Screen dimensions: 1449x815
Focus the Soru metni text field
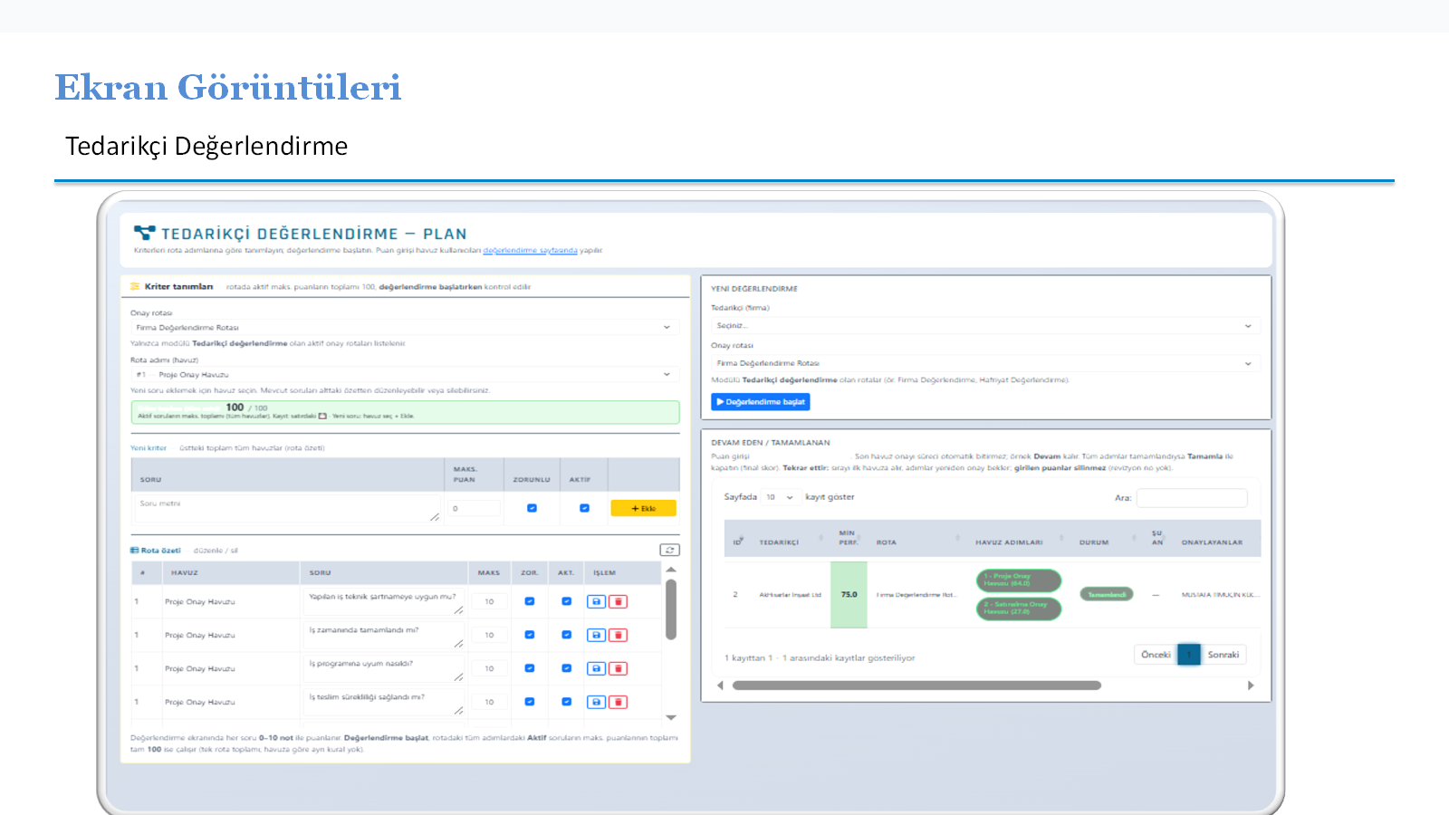point(287,508)
